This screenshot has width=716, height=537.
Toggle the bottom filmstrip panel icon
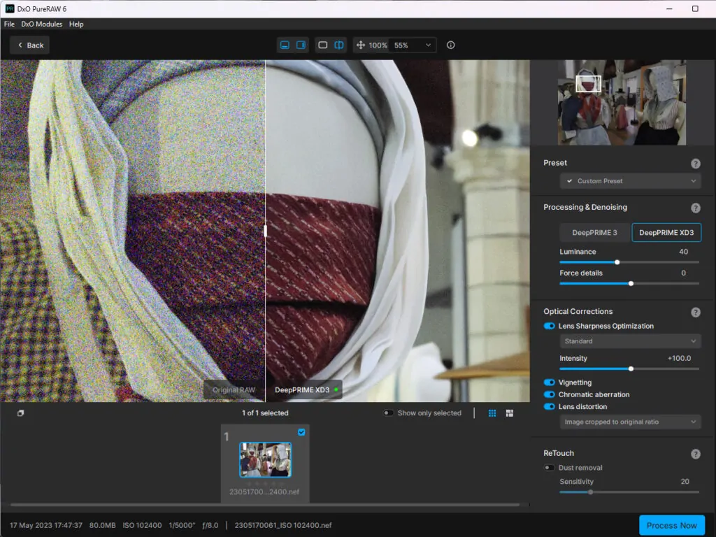[285, 45]
